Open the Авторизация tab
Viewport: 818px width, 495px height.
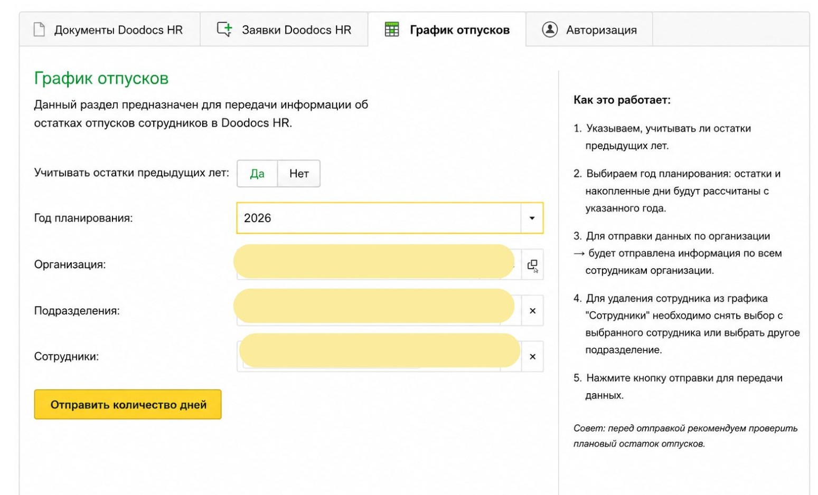coord(589,30)
